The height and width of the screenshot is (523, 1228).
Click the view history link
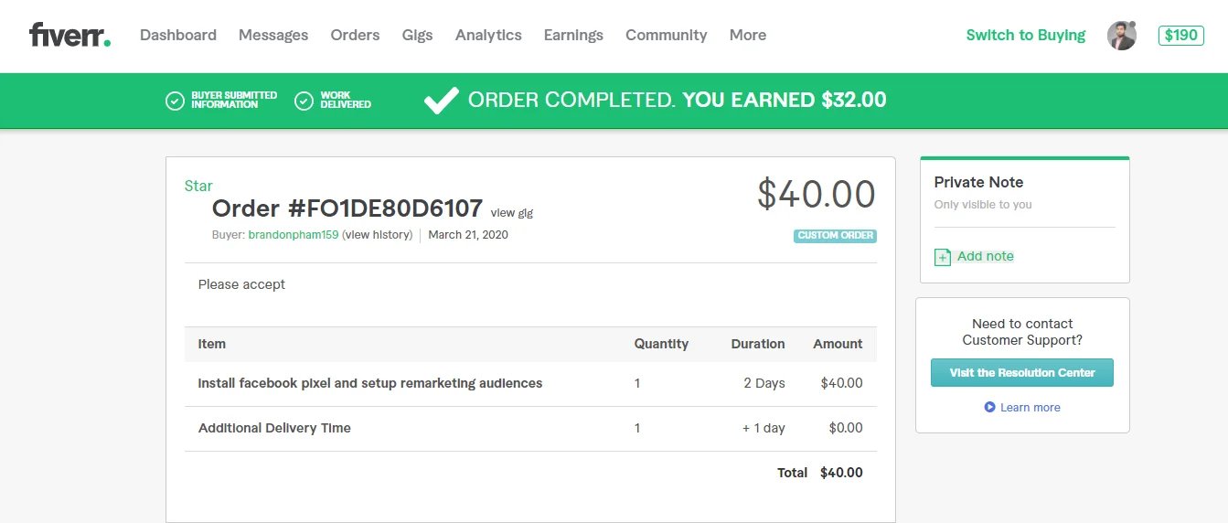click(378, 235)
